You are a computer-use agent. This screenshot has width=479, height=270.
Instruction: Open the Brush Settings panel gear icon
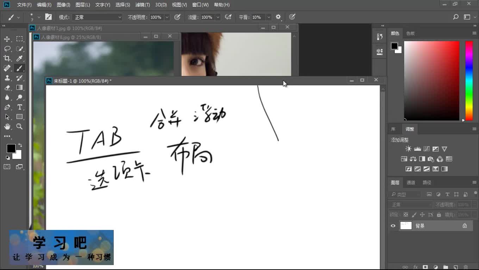(278, 17)
